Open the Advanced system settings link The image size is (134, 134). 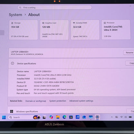point(81,101)
